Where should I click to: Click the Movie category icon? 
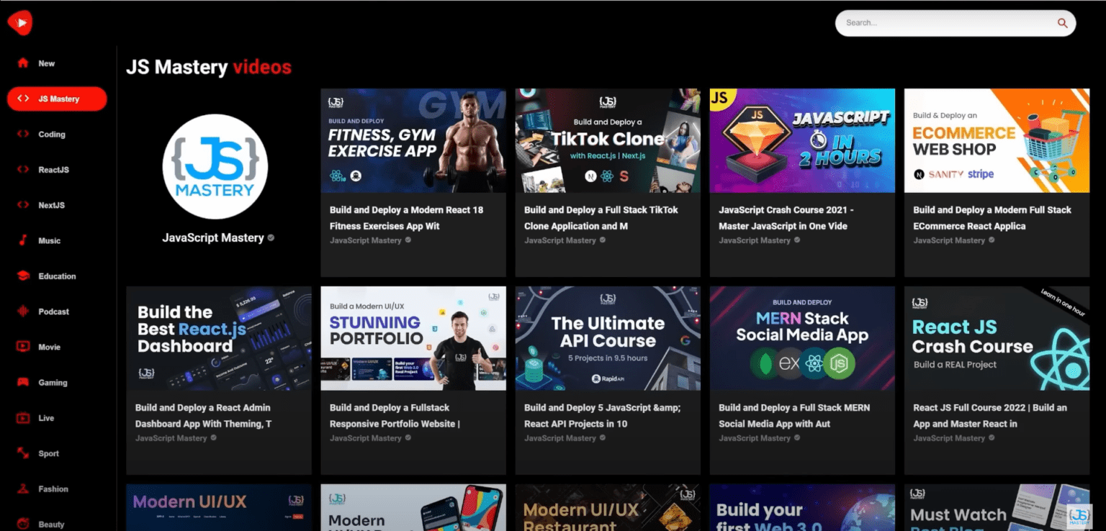click(x=23, y=347)
